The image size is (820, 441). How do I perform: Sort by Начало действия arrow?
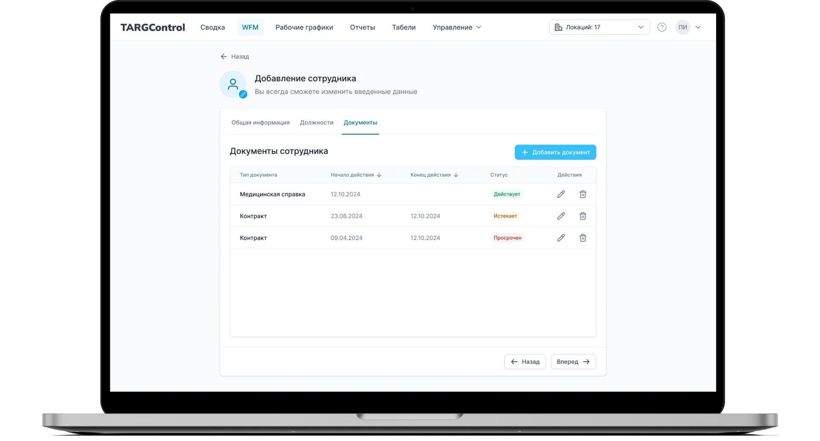click(x=379, y=175)
